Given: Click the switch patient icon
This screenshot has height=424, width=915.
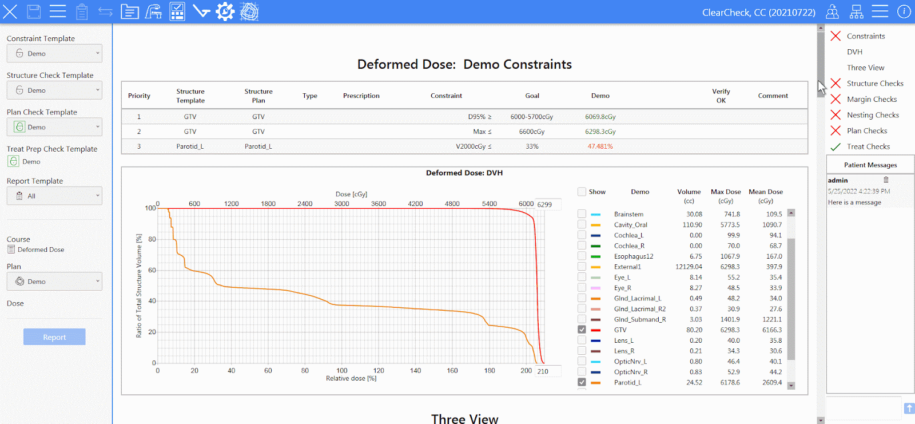Looking at the screenshot, I should click(x=833, y=11).
